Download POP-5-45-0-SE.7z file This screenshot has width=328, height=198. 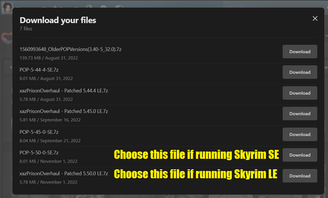(300, 134)
